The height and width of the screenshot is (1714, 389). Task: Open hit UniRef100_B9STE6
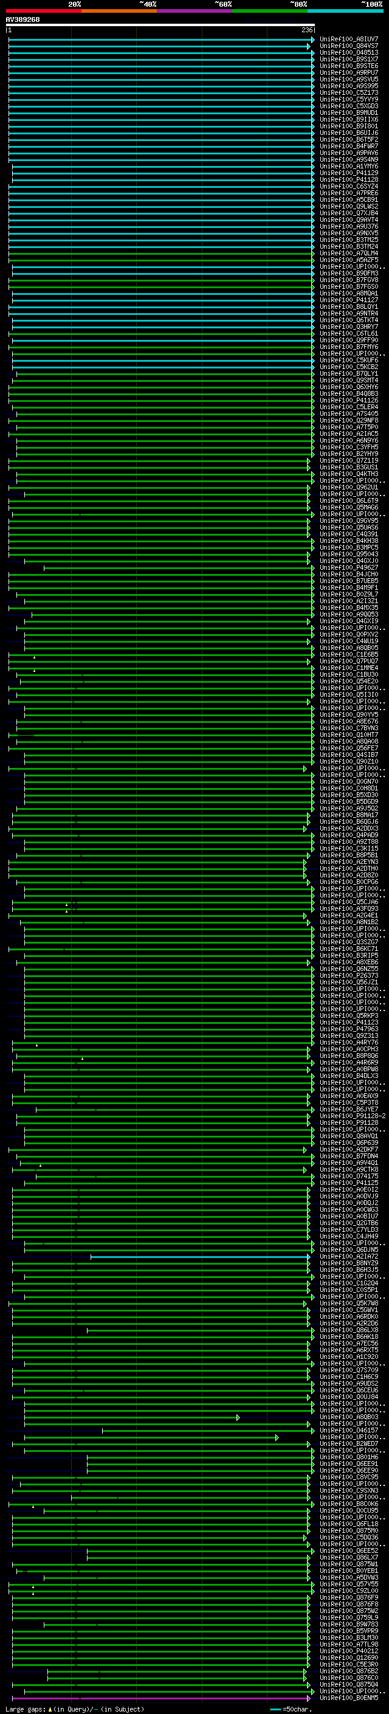[349, 66]
